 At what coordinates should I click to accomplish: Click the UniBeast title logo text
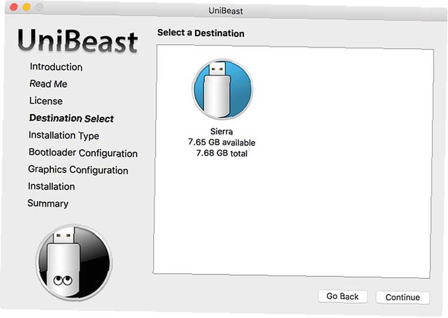click(78, 41)
